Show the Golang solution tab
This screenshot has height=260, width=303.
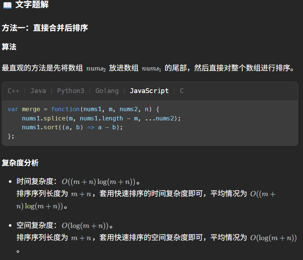coord(107,91)
